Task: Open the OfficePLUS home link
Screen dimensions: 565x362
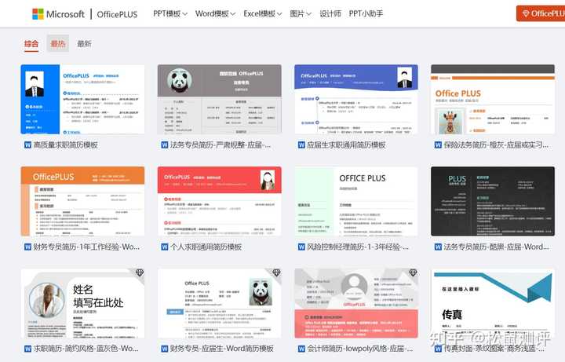Action: (x=117, y=14)
